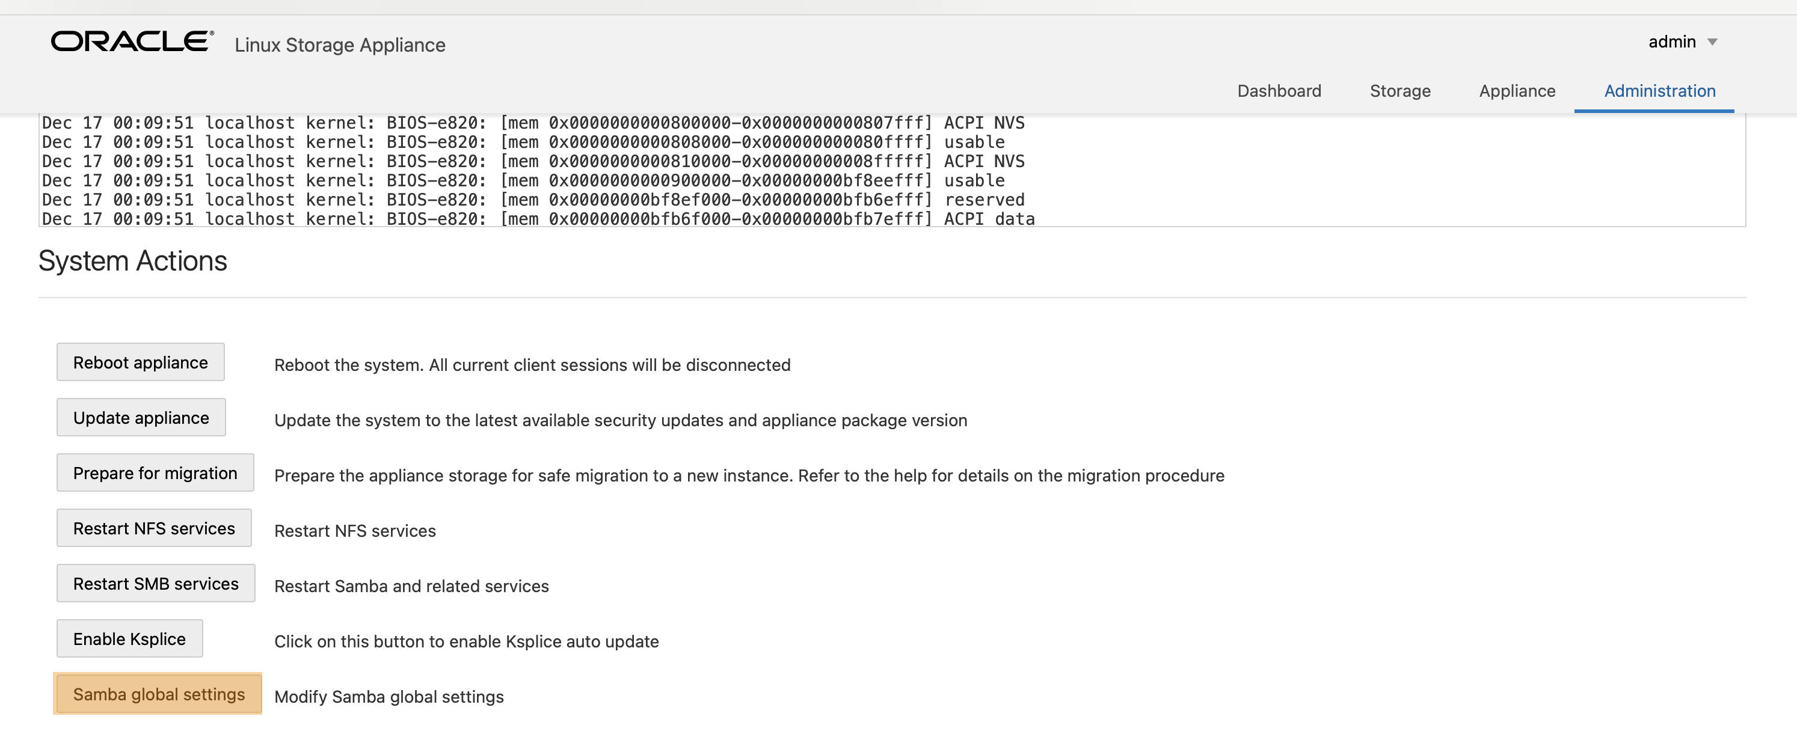Image resolution: width=1797 pixels, height=755 pixels.
Task: Expand the arrow beside admin
Action: (1712, 43)
